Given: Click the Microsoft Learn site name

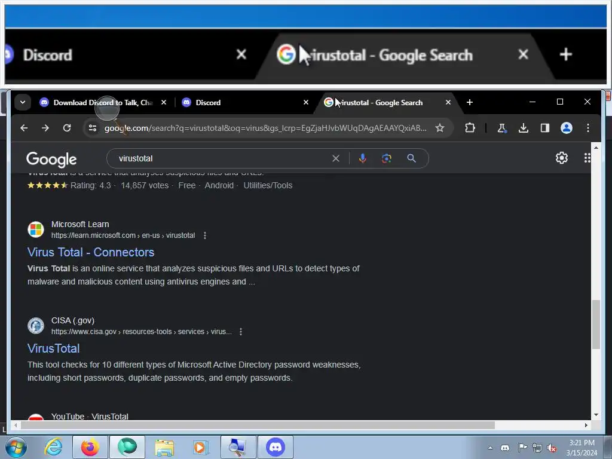Looking at the screenshot, I should tap(80, 224).
